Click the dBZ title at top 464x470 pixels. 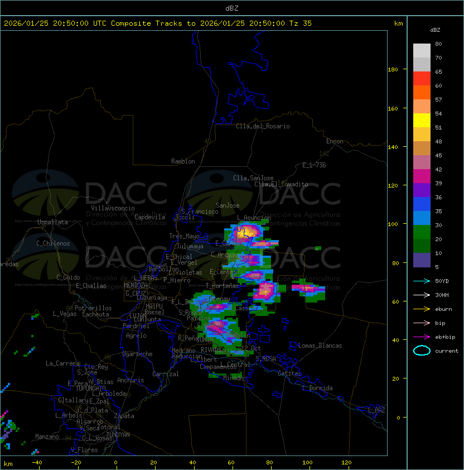[x=232, y=8]
